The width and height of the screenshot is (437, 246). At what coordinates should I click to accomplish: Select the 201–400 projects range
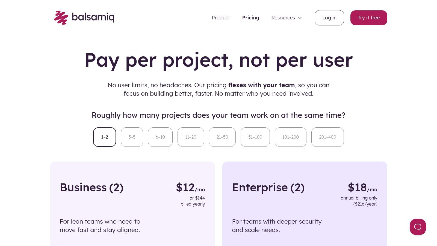(x=327, y=137)
